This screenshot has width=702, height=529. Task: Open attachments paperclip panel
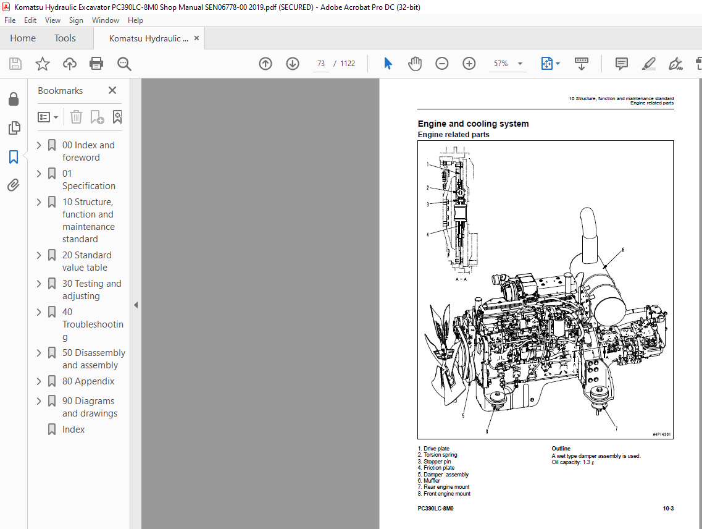point(14,185)
